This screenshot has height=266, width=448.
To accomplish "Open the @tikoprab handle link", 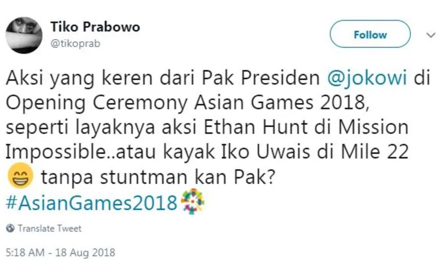I will pos(75,44).
